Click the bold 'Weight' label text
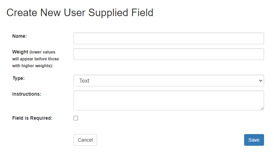The height and width of the screenshot is (155, 274). coord(20,52)
